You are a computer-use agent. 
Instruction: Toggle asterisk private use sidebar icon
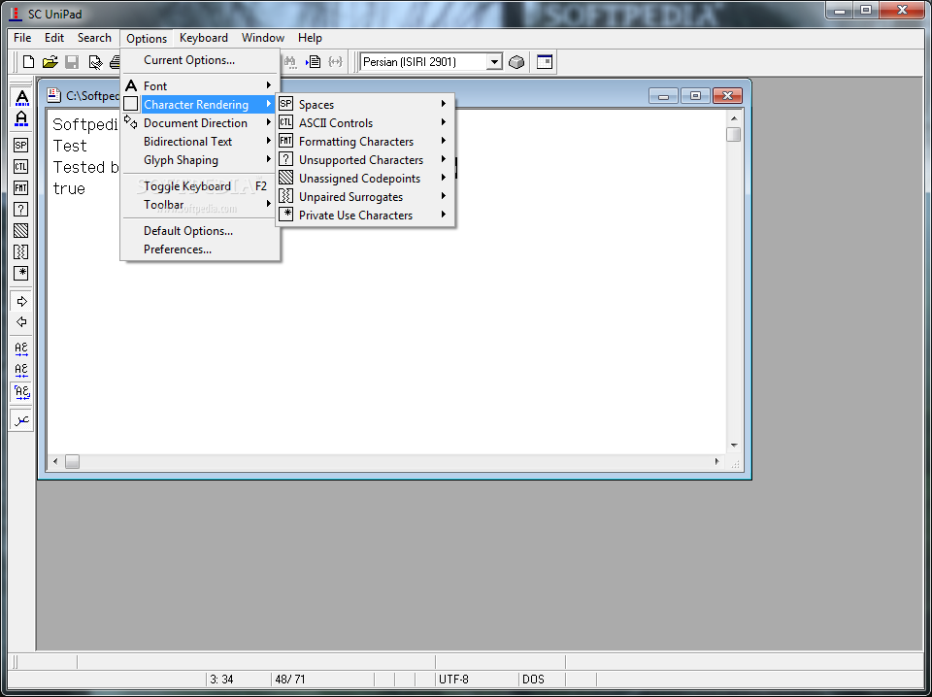20,274
